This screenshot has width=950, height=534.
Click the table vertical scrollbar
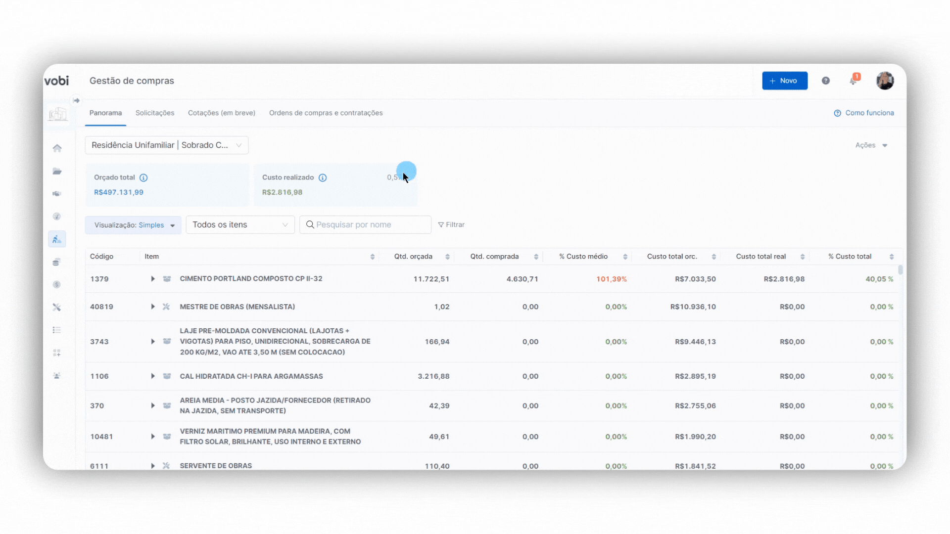pos(901,270)
